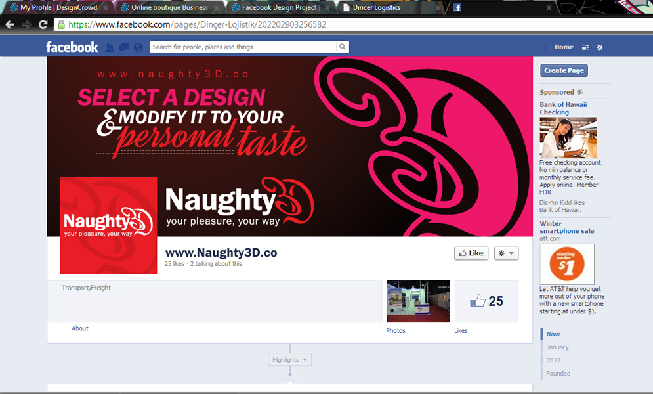Click the Create Page button

[564, 70]
